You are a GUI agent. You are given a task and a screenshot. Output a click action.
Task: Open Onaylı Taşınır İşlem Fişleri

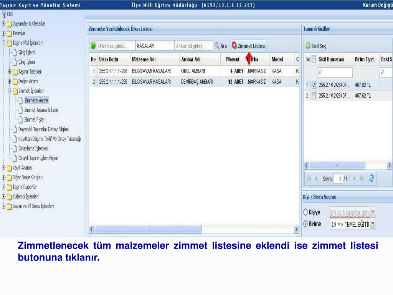click(x=38, y=158)
